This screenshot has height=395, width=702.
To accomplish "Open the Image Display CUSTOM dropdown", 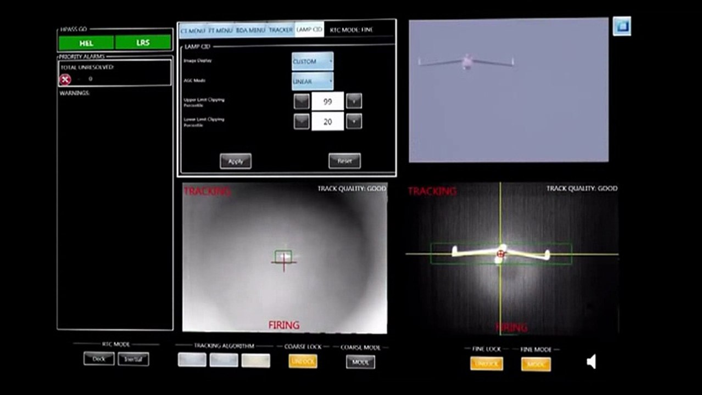I will point(313,61).
